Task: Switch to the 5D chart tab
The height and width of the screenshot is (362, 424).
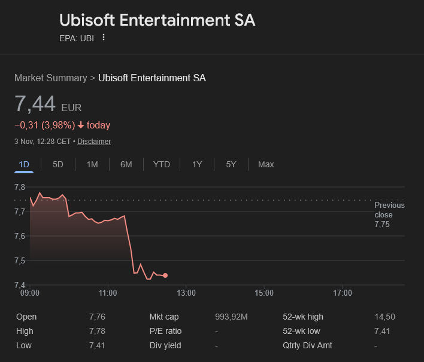Action: click(x=58, y=164)
